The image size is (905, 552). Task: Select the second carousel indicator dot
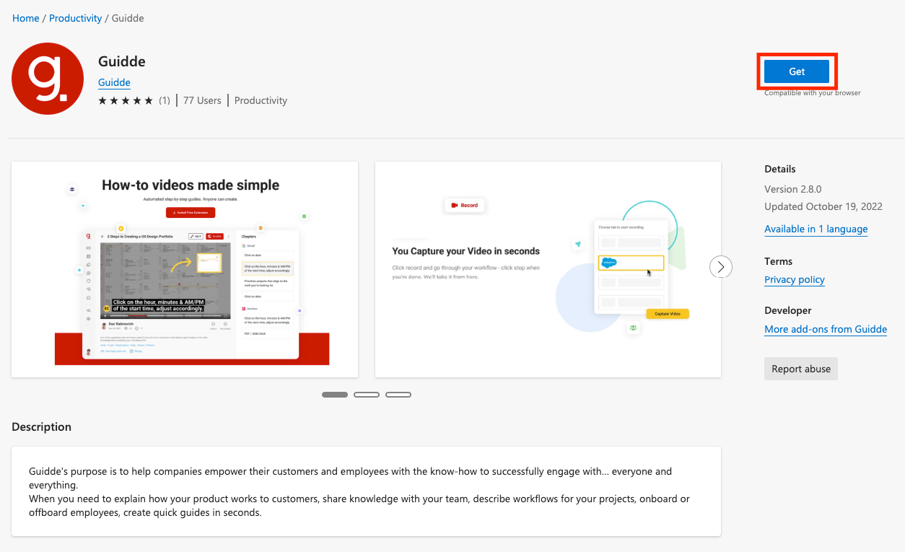(x=367, y=394)
